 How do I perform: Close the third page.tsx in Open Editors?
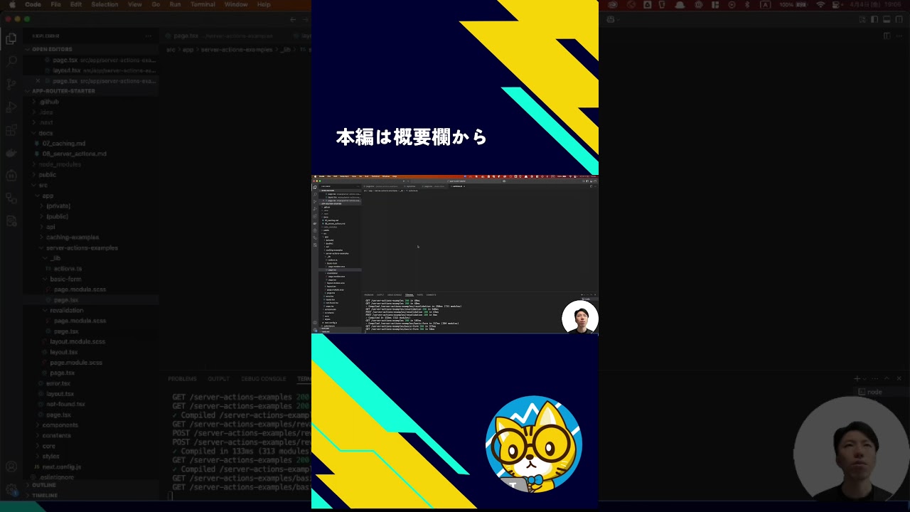(38, 81)
